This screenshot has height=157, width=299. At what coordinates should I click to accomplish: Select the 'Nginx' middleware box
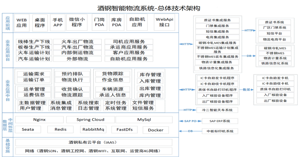tap(39, 120)
